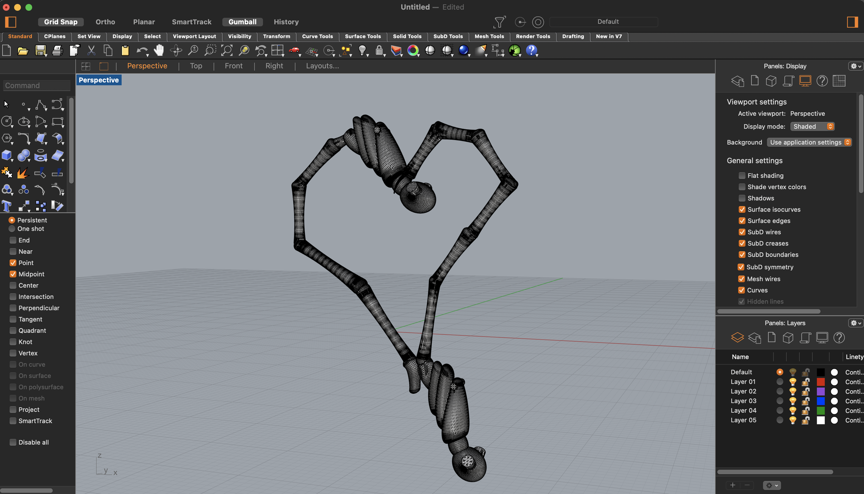
Task: Click the red car icon
Action: pyautogui.click(x=294, y=50)
